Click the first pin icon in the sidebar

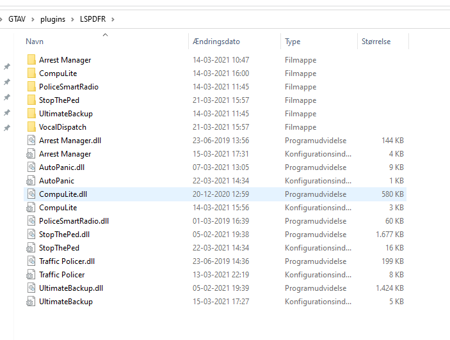pos(7,66)
